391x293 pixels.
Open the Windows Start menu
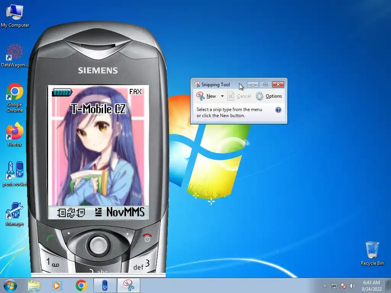tap(10, 285)
